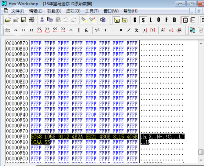Apply the bitwise AND (&) operation icon
The height and width of the screenshot is (166, 204).
[87, 30]
